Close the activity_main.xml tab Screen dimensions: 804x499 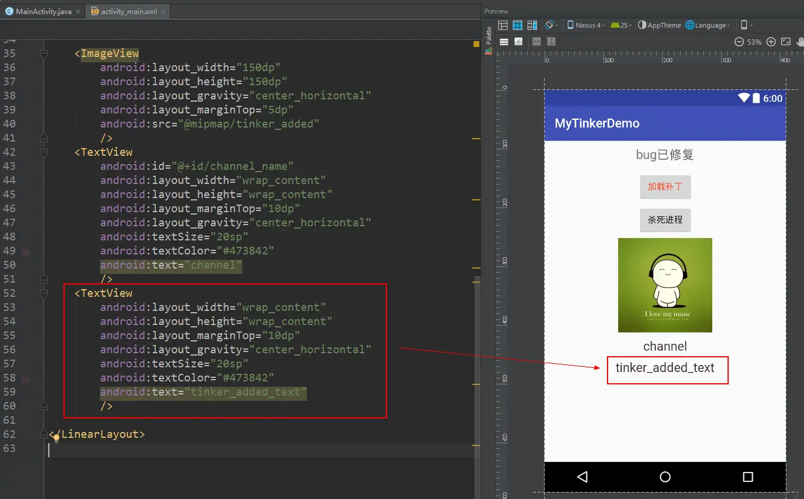point(163,12)
